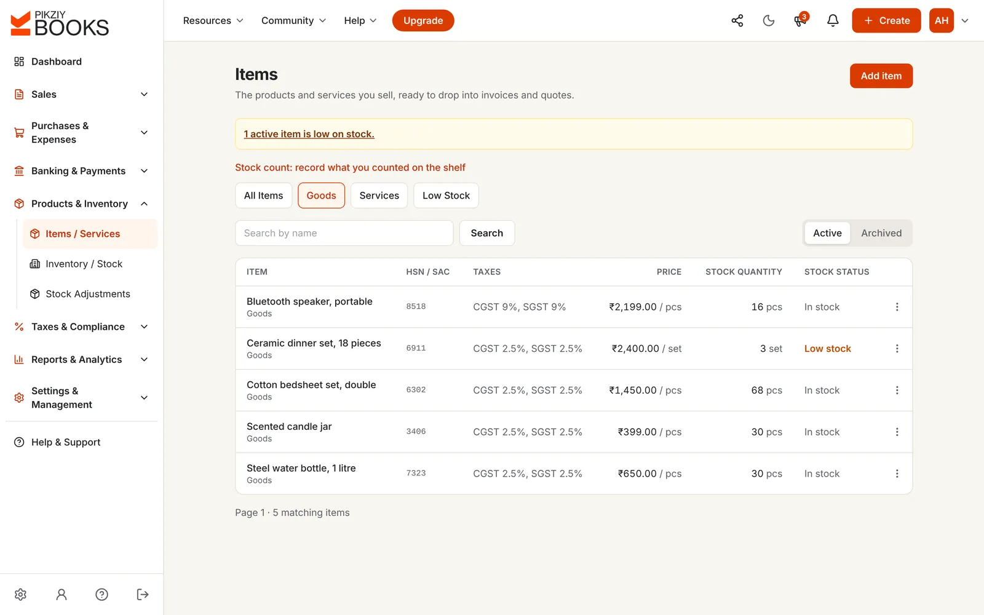The height and width of the screenshot is (615, 984).
Task: Expand Purchases & Expenses section
Action: pos(81,133)
